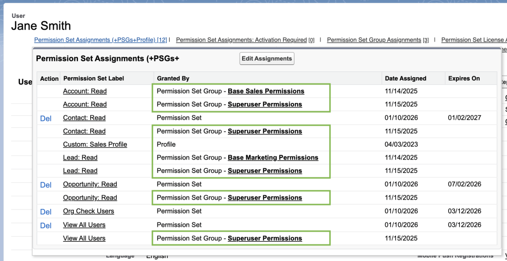This screenshot has width=507, height=261.
Task: Open Contact: Read assigned on 01/10/2026
Action: pos(84,118)
